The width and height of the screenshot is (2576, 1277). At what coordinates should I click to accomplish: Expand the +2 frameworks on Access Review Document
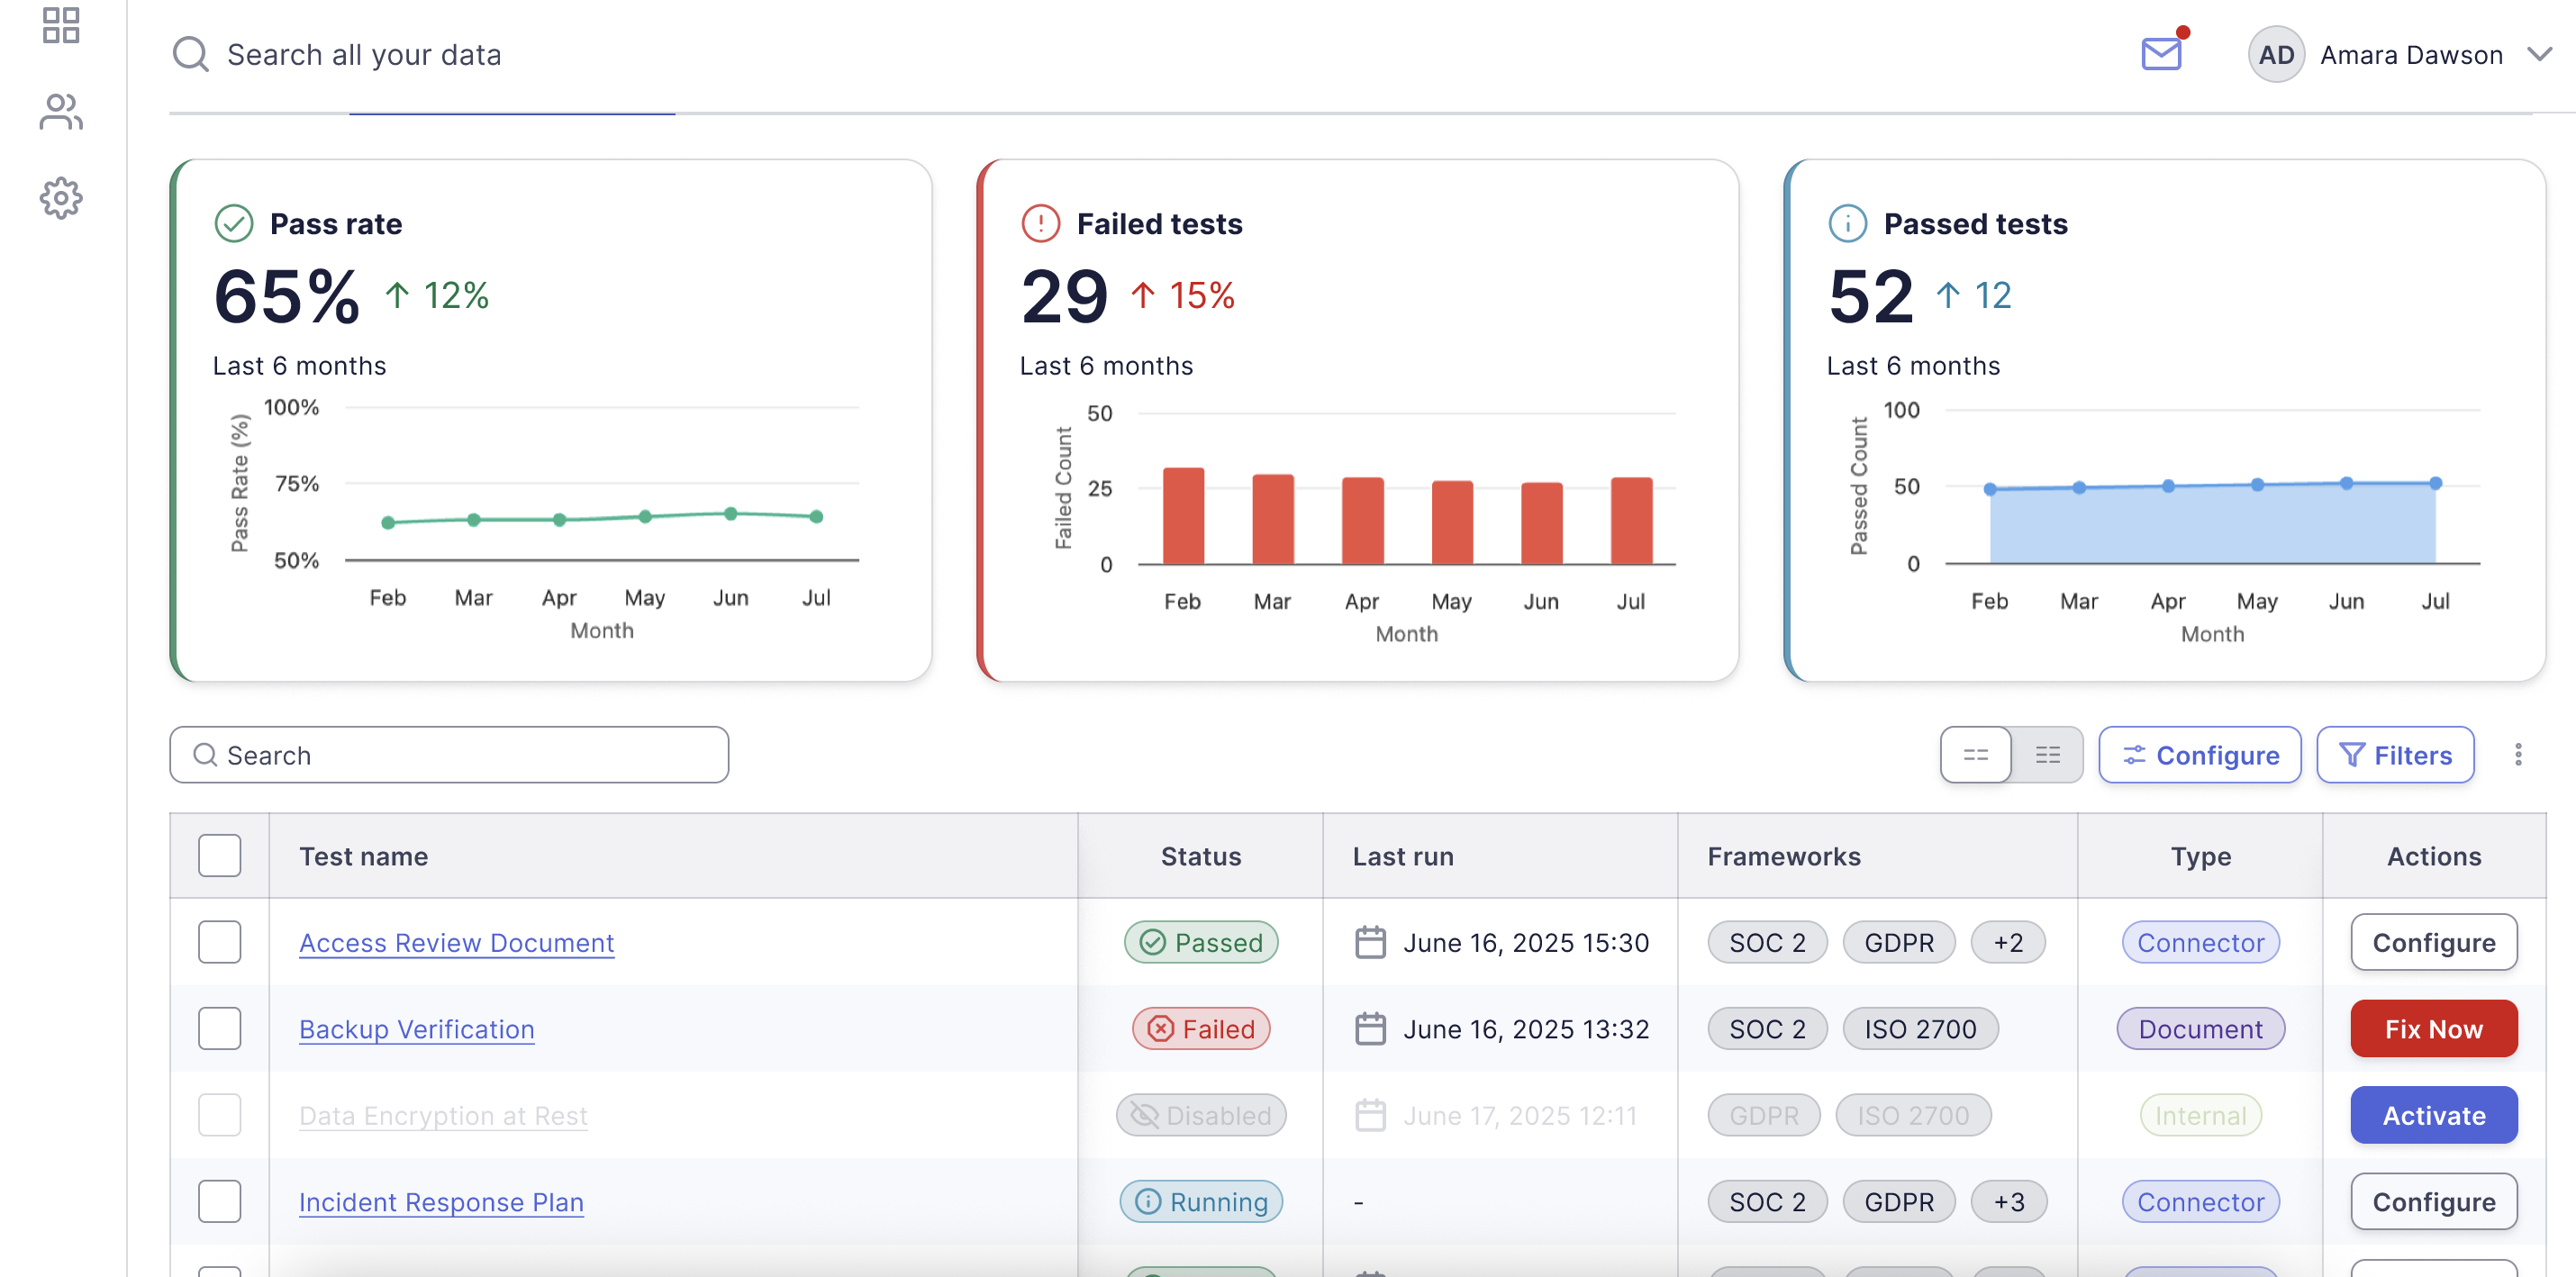(2007, 942)
